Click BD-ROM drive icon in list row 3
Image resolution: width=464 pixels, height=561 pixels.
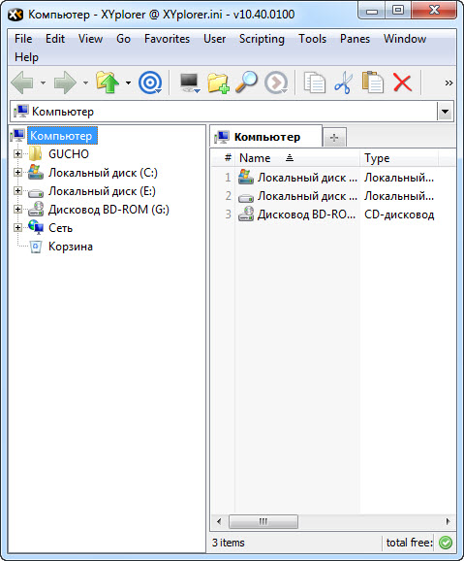point(246,214)
